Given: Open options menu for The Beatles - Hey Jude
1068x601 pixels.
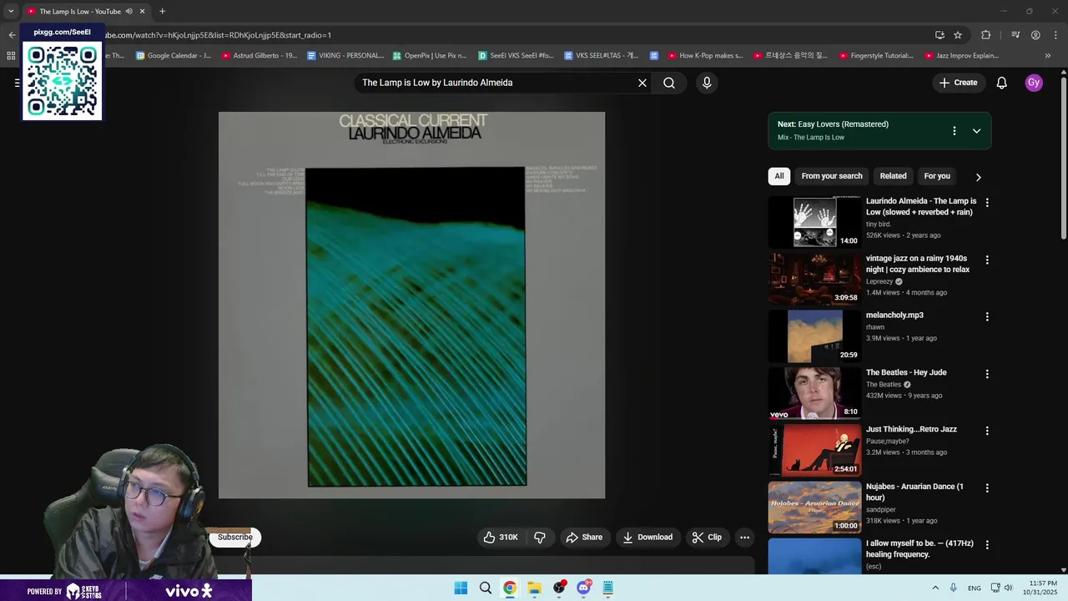Looking at the screenshot, I should [x=987, y=374].
